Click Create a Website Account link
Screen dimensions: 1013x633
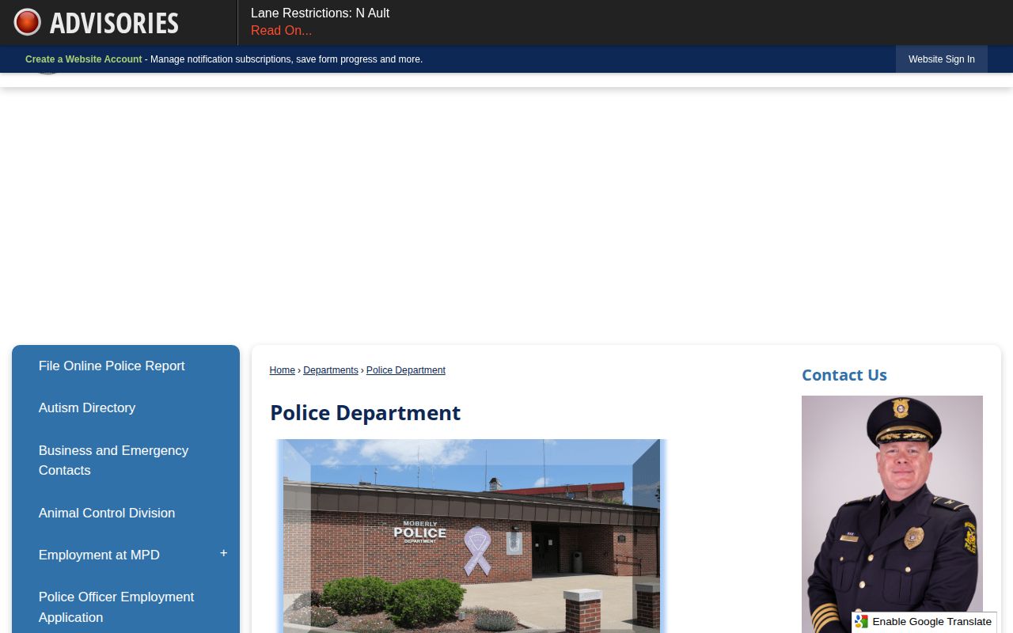(84, 59)
